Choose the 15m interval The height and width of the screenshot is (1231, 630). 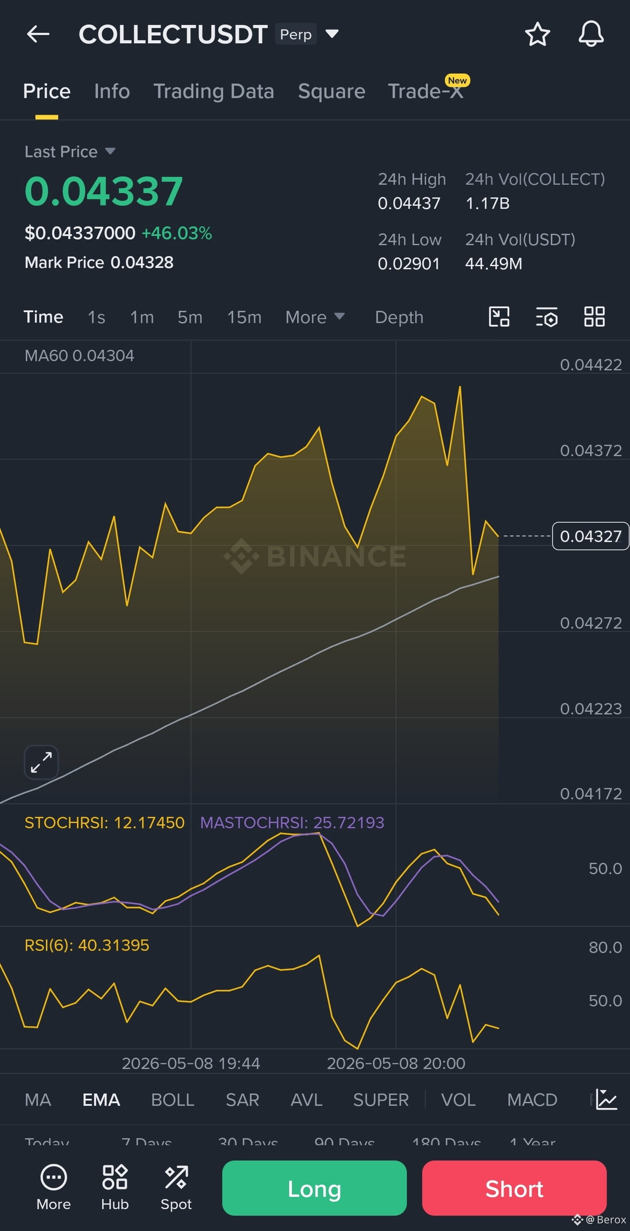click(244, 317)
